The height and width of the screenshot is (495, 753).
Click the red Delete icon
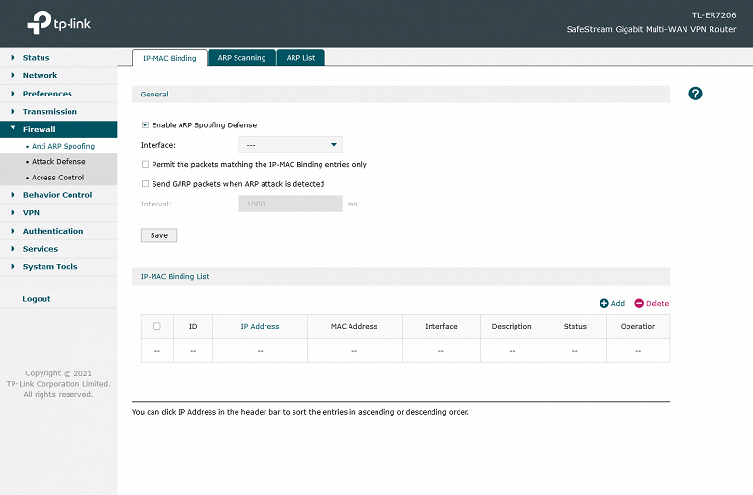click(x=639, y=303)
